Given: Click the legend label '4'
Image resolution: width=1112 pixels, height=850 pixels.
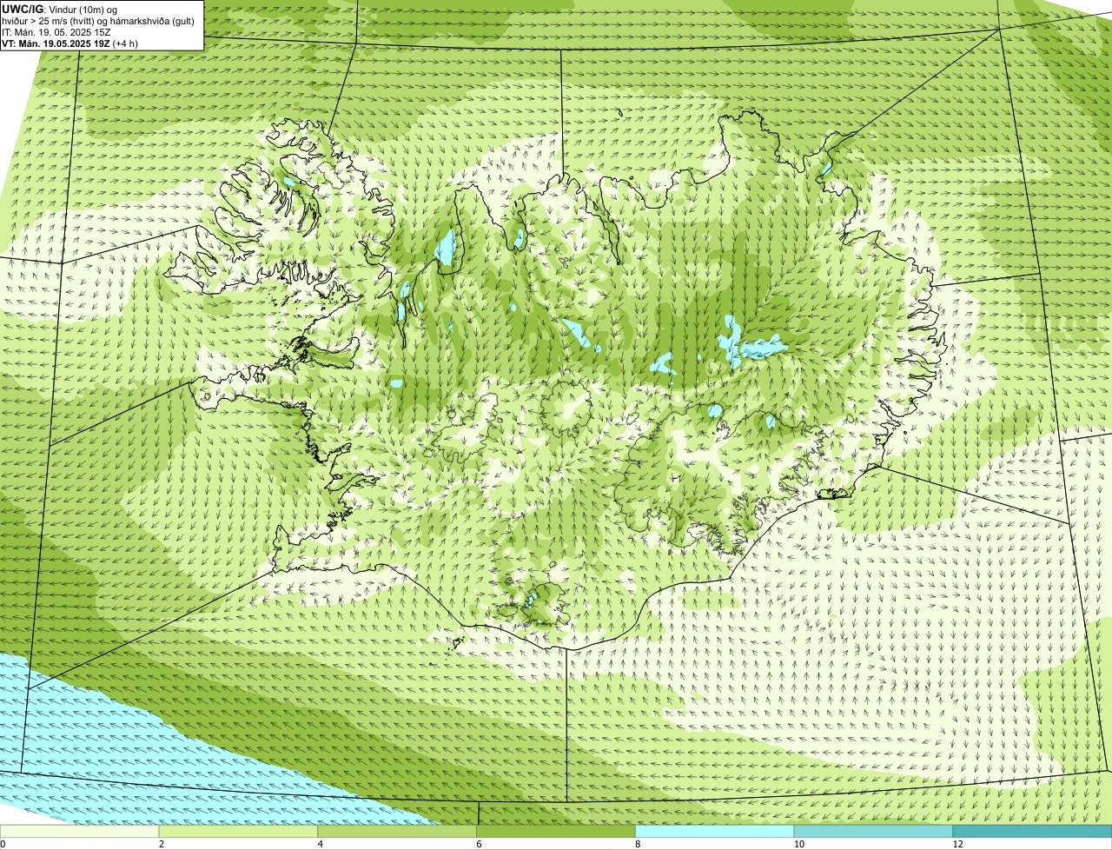Looking at the screenshot, I should point(321,844).
